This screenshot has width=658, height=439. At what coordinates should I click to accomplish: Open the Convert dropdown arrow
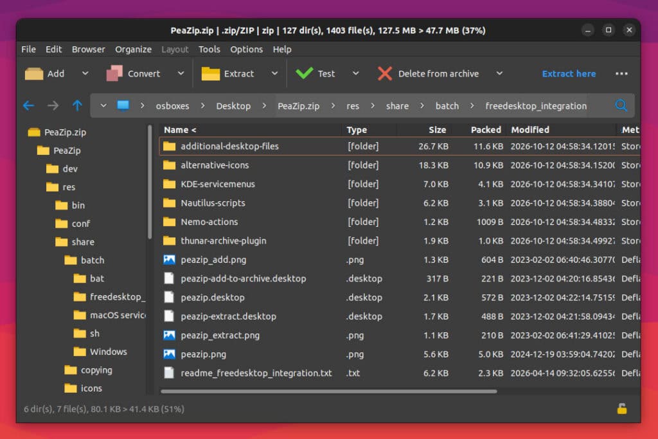click(181, 73)
